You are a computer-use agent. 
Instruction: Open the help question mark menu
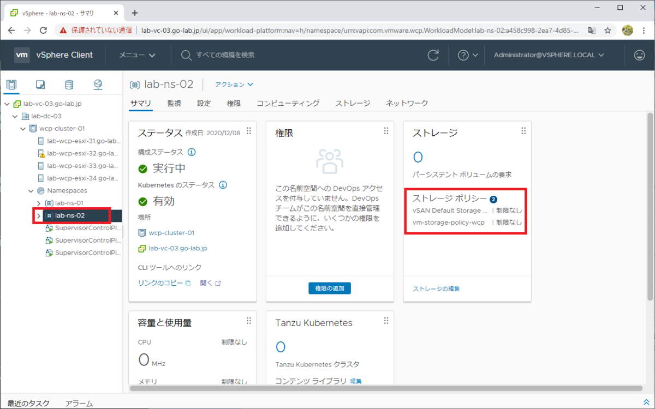pyautogui.click(x=468, y=55)
